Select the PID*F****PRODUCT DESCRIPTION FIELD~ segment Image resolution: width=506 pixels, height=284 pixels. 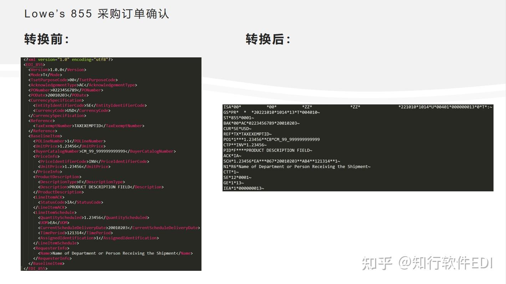coord(268,150)
